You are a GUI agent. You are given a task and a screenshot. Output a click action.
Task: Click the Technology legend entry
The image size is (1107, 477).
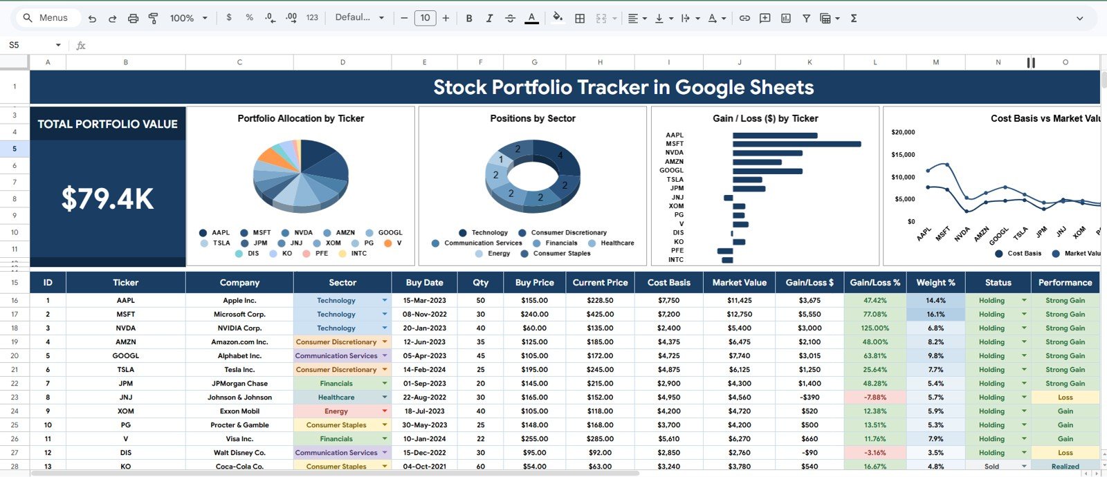(x=484, y=233)
